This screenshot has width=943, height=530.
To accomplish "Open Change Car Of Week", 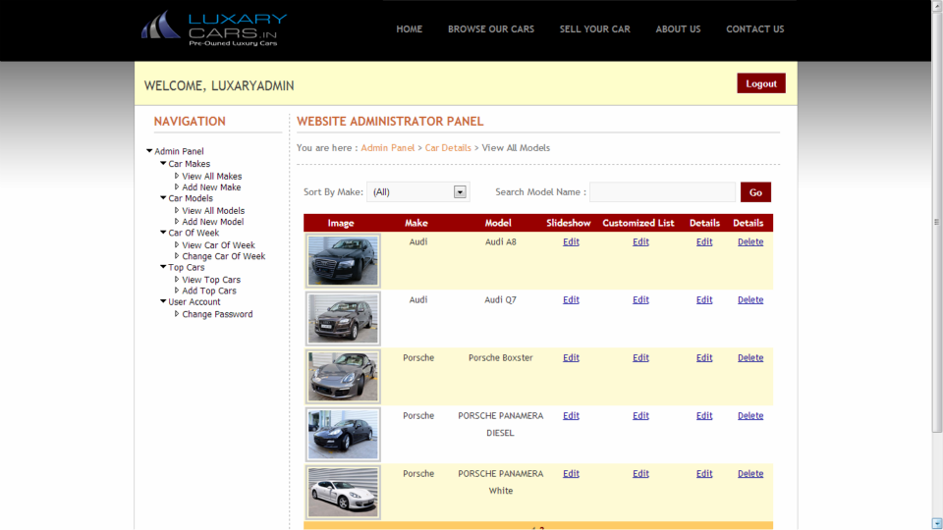I will [x=223, y=256].
